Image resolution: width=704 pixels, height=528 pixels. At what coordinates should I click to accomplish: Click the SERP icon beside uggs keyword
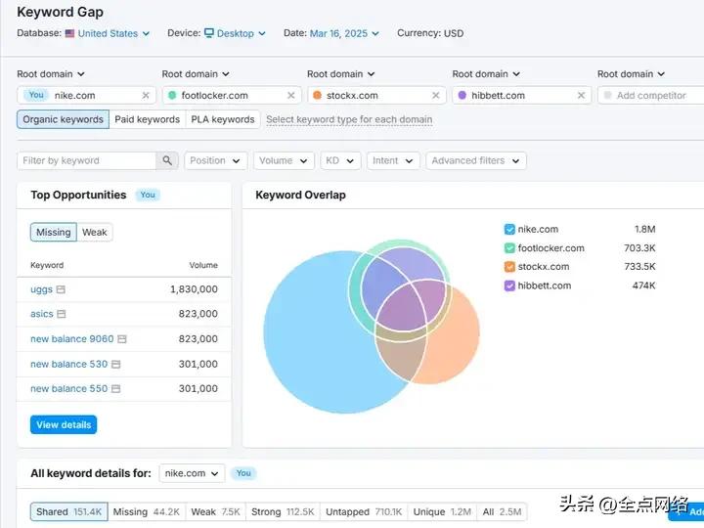[61, 289]
